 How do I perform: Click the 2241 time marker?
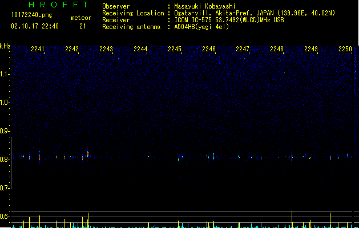(37, 49)
